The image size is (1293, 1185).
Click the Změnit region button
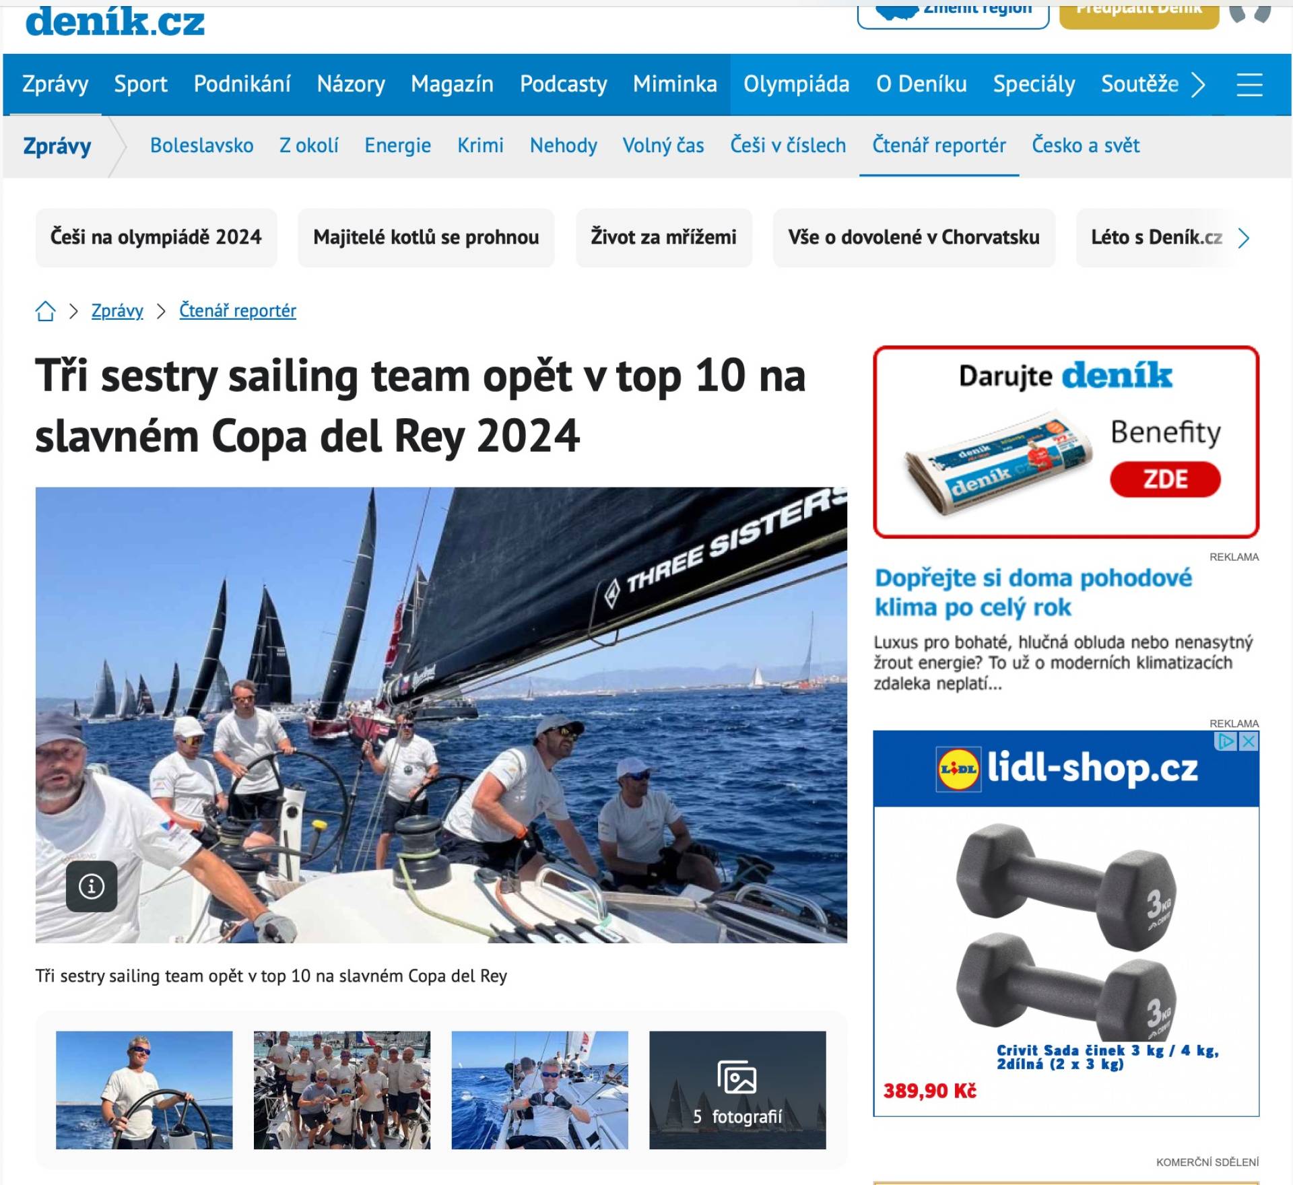(x=953, y=13)
